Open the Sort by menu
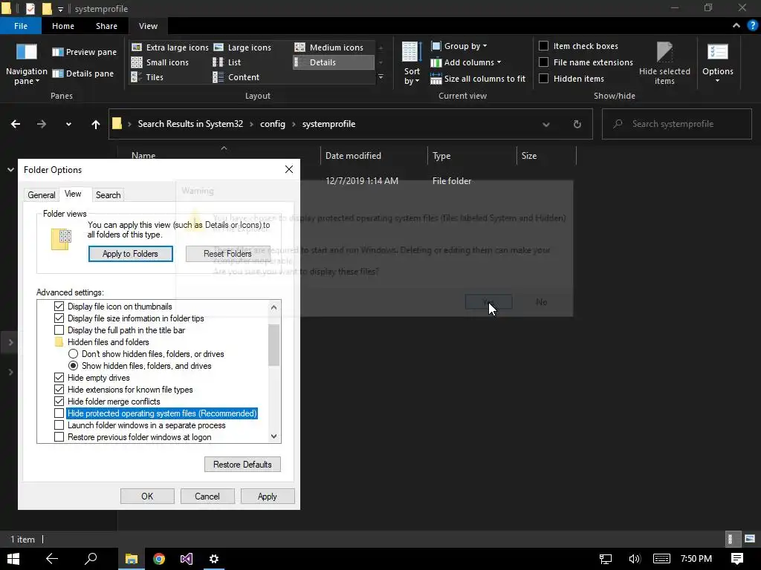Viewport: 761px width, 570px height. click(412, 65)
